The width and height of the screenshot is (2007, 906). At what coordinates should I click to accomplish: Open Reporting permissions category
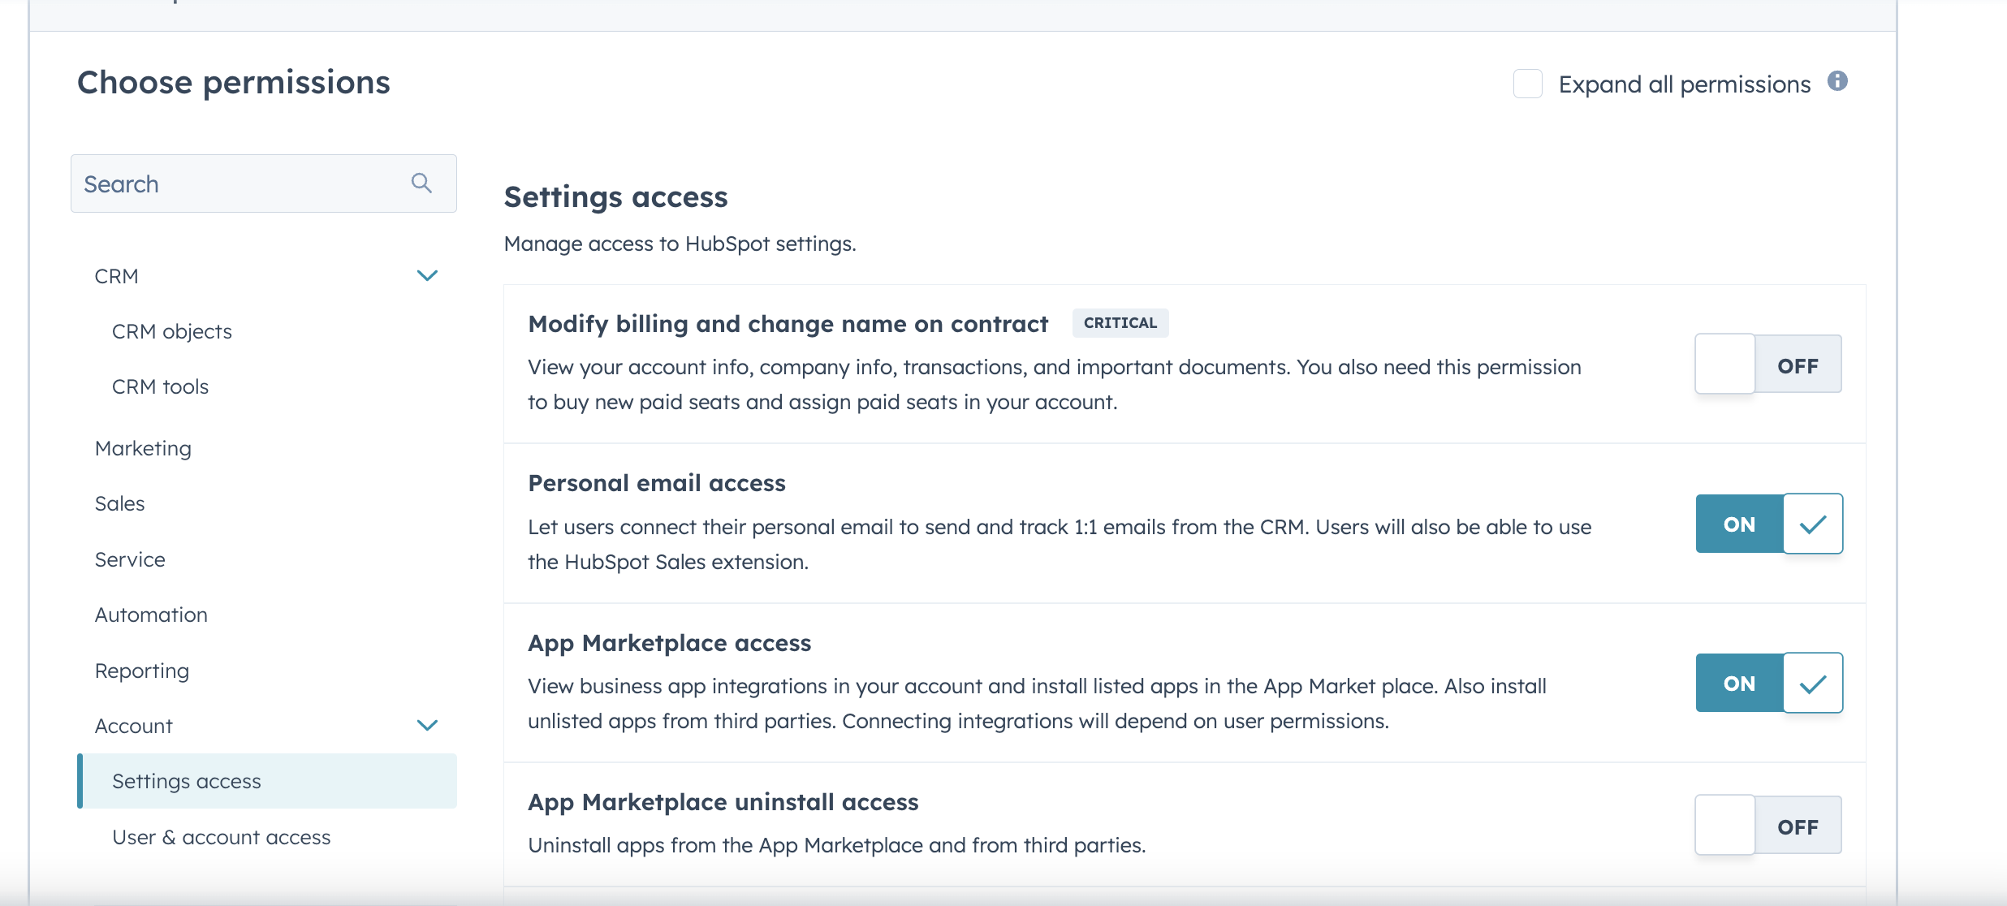tap(142, 671)
